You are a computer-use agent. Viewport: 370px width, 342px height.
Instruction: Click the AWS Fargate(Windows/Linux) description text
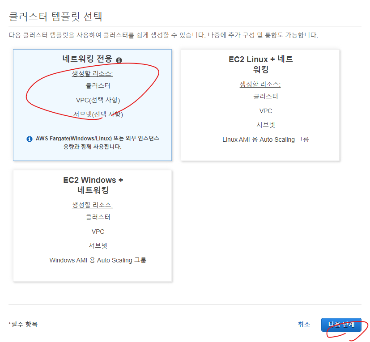coord(97,143)
